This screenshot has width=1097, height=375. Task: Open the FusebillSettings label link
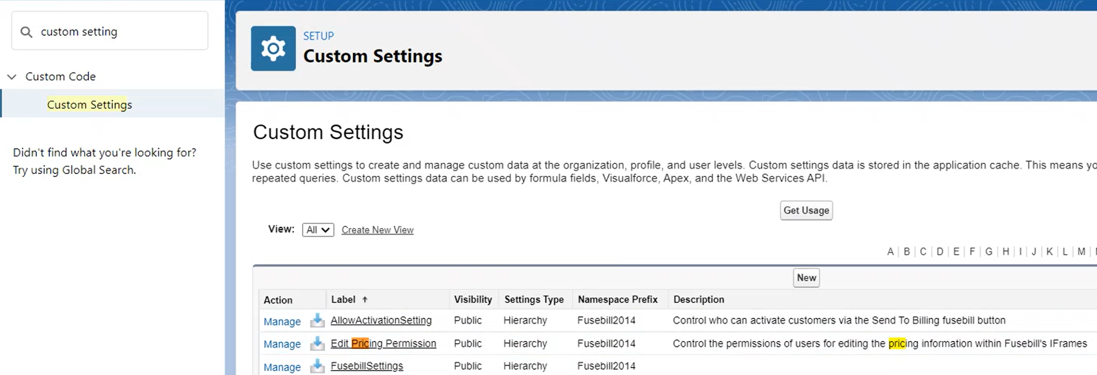pyautogui.click(x=367, y=366)
